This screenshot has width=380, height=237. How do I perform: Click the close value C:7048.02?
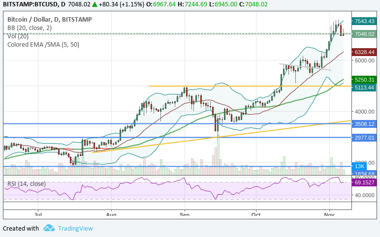click(x=253, y=4)
